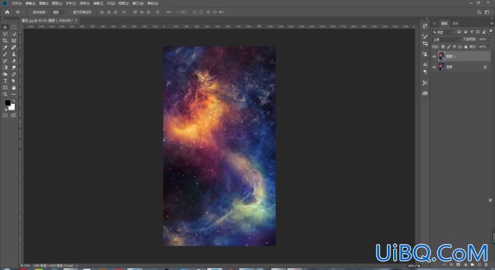Open the black foreground color swatch
Image resolution: width=495 pixels, height=270 pixels.
click(7, 103)
